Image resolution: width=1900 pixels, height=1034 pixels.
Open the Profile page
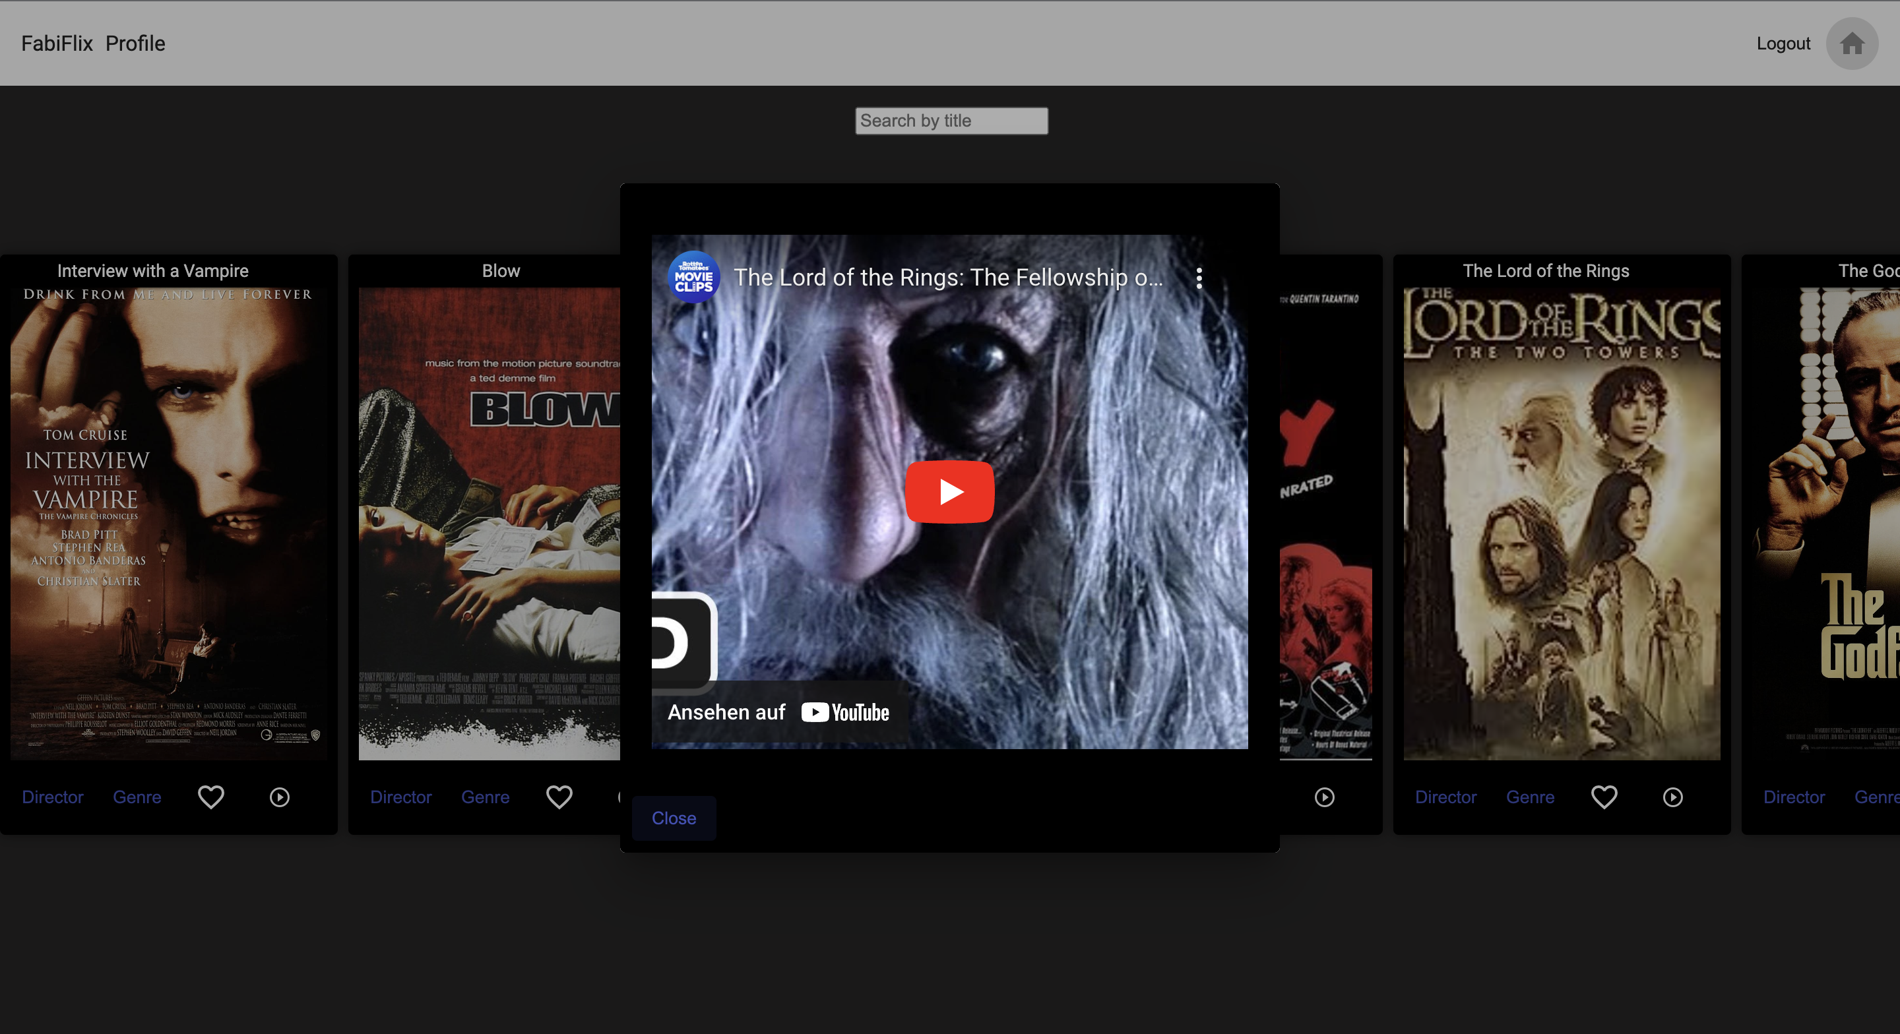[135, 44]
